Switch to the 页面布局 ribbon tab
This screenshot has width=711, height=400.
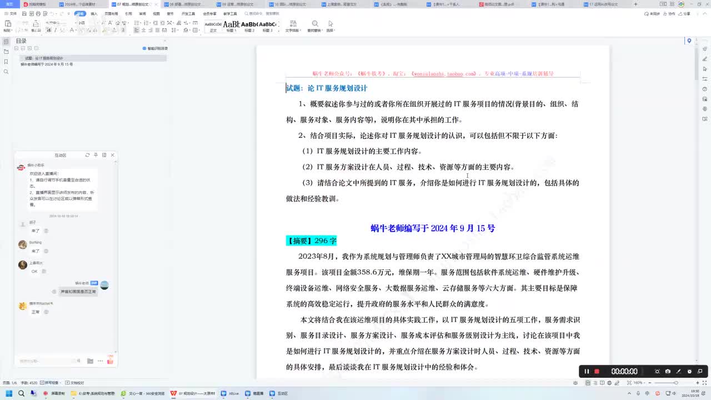coord(111,13)
